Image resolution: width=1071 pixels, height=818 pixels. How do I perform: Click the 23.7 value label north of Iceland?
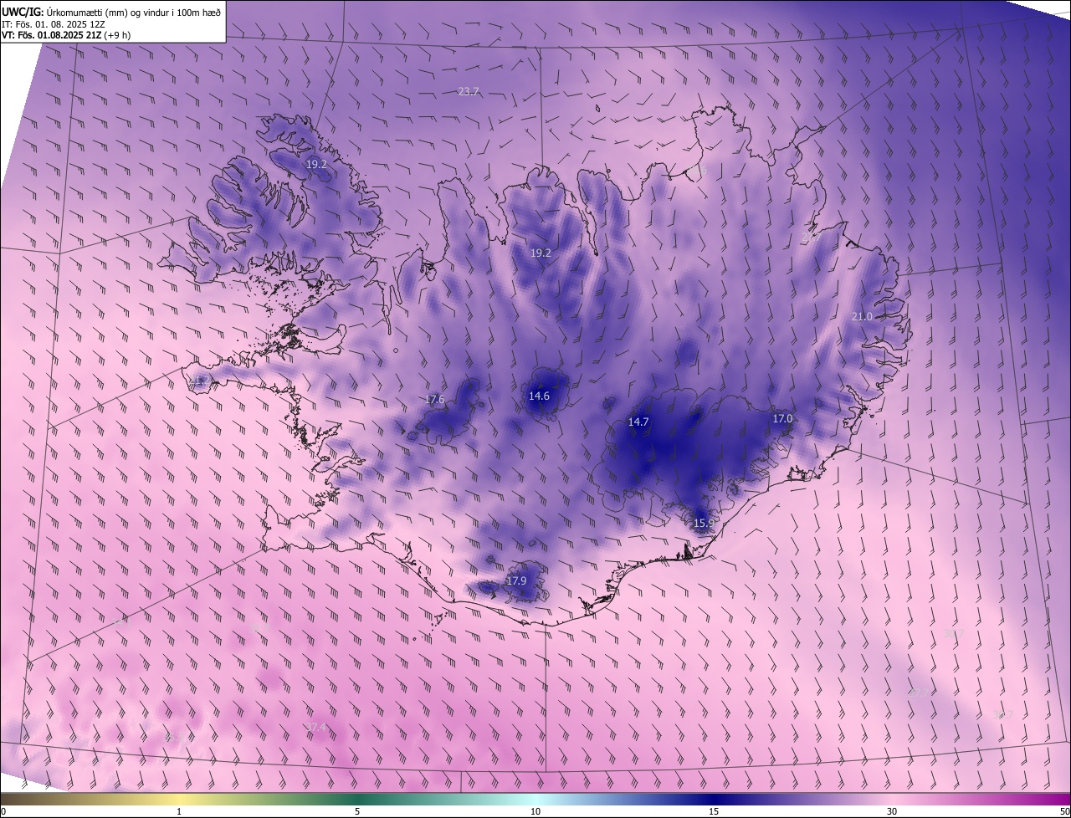pyautogui.click(x=469, y=91)
